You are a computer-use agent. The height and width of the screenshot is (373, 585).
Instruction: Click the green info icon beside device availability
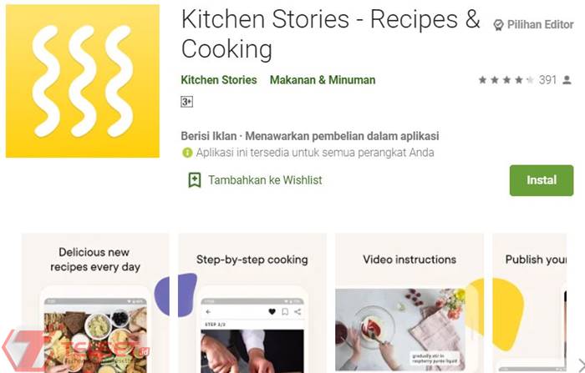click(187, 153)
